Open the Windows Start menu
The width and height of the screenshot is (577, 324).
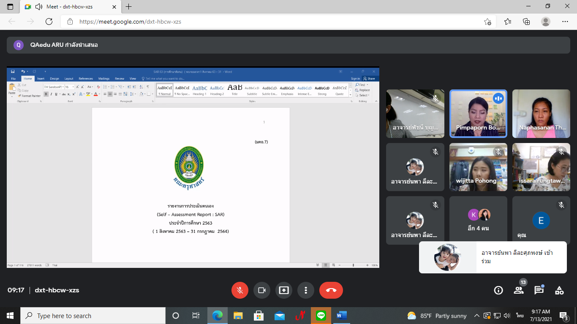[x=10, y=316]
